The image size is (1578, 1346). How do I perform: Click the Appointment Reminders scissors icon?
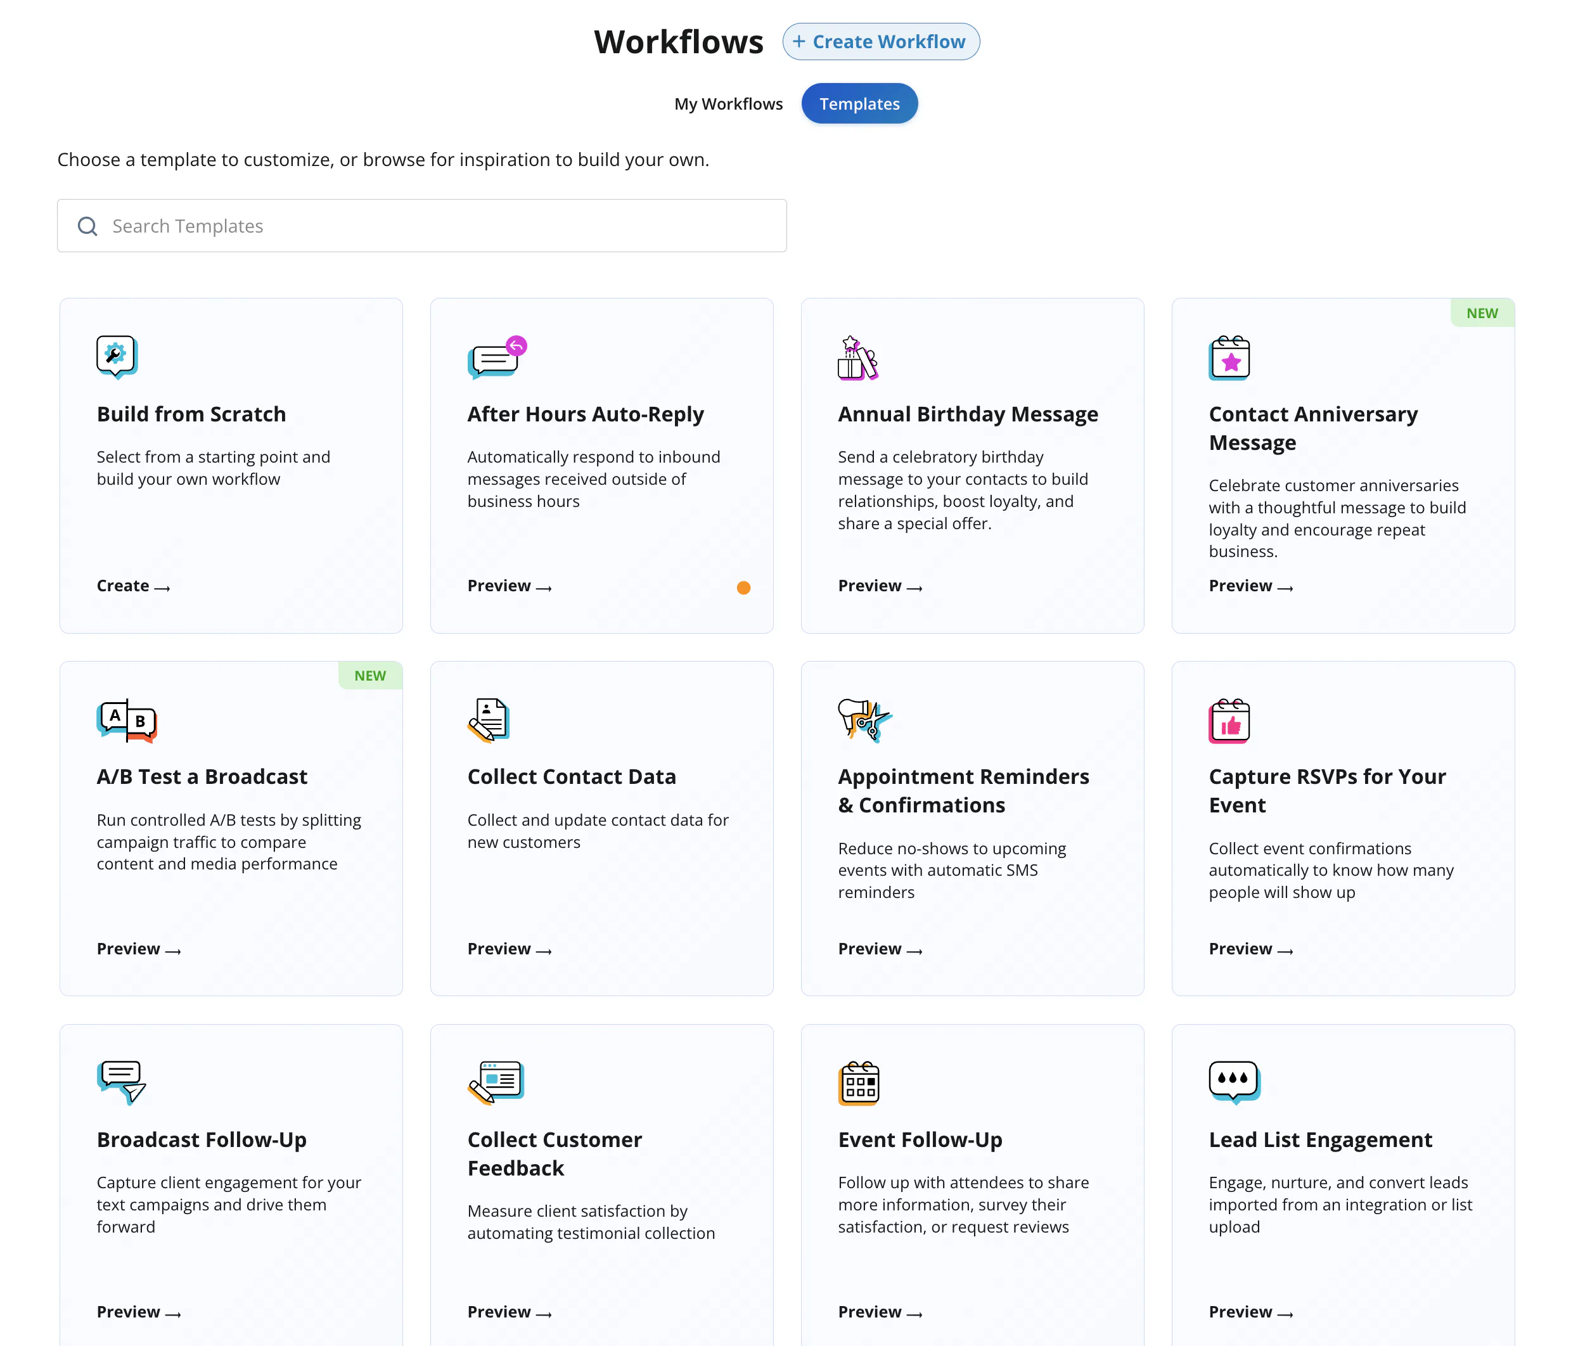tap(865, 720)
